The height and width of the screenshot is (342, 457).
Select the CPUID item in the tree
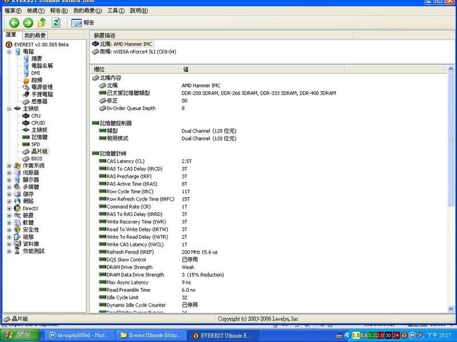(x=38, y=123)
